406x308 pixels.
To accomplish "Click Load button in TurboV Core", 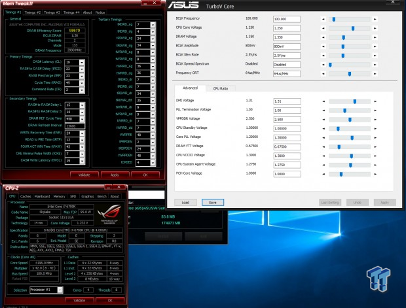I will click(185, 203).
